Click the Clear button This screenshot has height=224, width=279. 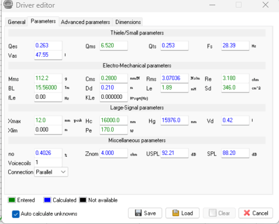tap(219, 213)
